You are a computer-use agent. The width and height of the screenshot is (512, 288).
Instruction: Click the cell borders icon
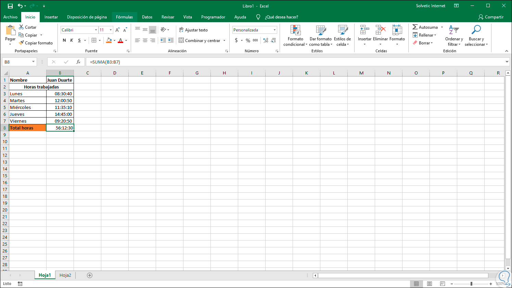pyautogui.click(x=94, y=40)
